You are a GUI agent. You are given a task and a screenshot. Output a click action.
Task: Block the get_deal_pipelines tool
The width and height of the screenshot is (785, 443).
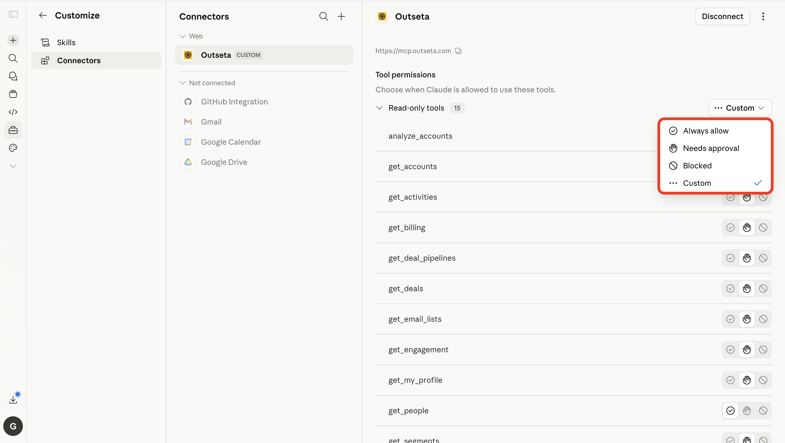pos(763,258)
